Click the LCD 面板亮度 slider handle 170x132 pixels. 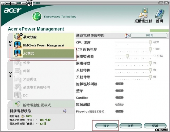(150, 49)
